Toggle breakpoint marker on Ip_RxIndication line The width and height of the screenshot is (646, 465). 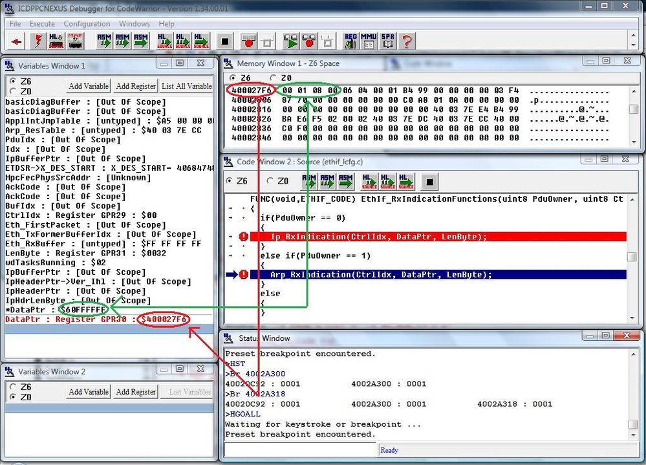[x=244, y=237]
